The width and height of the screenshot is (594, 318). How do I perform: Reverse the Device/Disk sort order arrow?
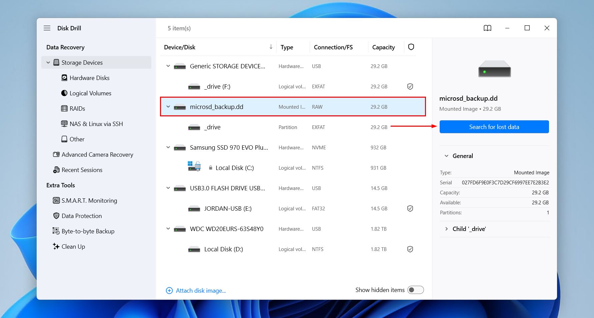(271, 47)
